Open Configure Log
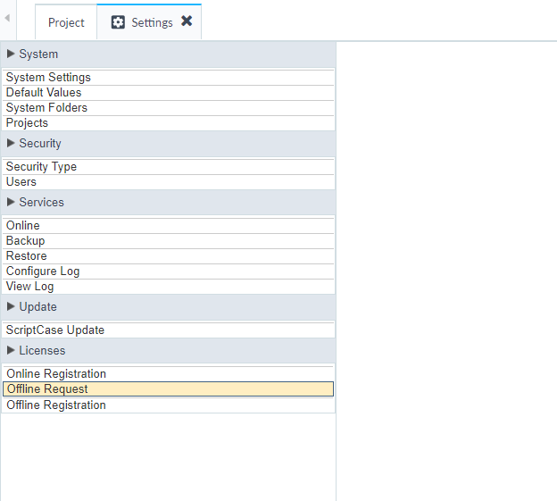 click(168, 271)
